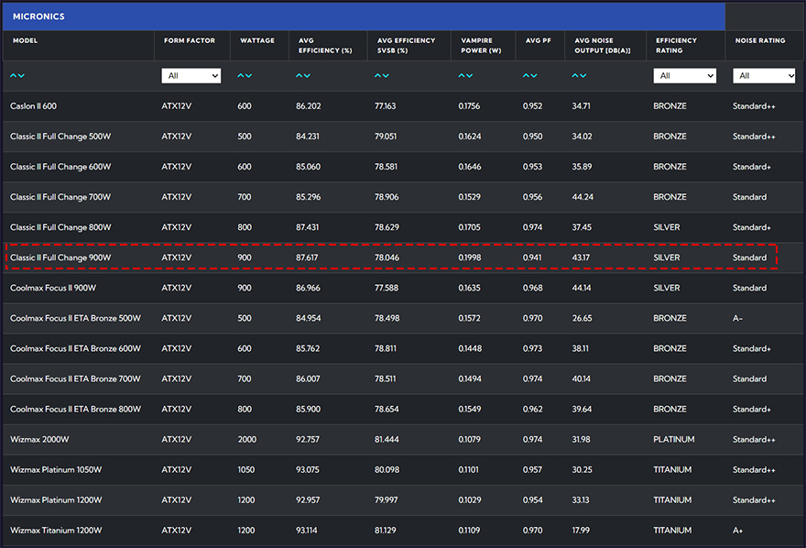Sort Model column descending with down arrow
The width and height of the screenshot is (806, 548).
coord(21,75)
